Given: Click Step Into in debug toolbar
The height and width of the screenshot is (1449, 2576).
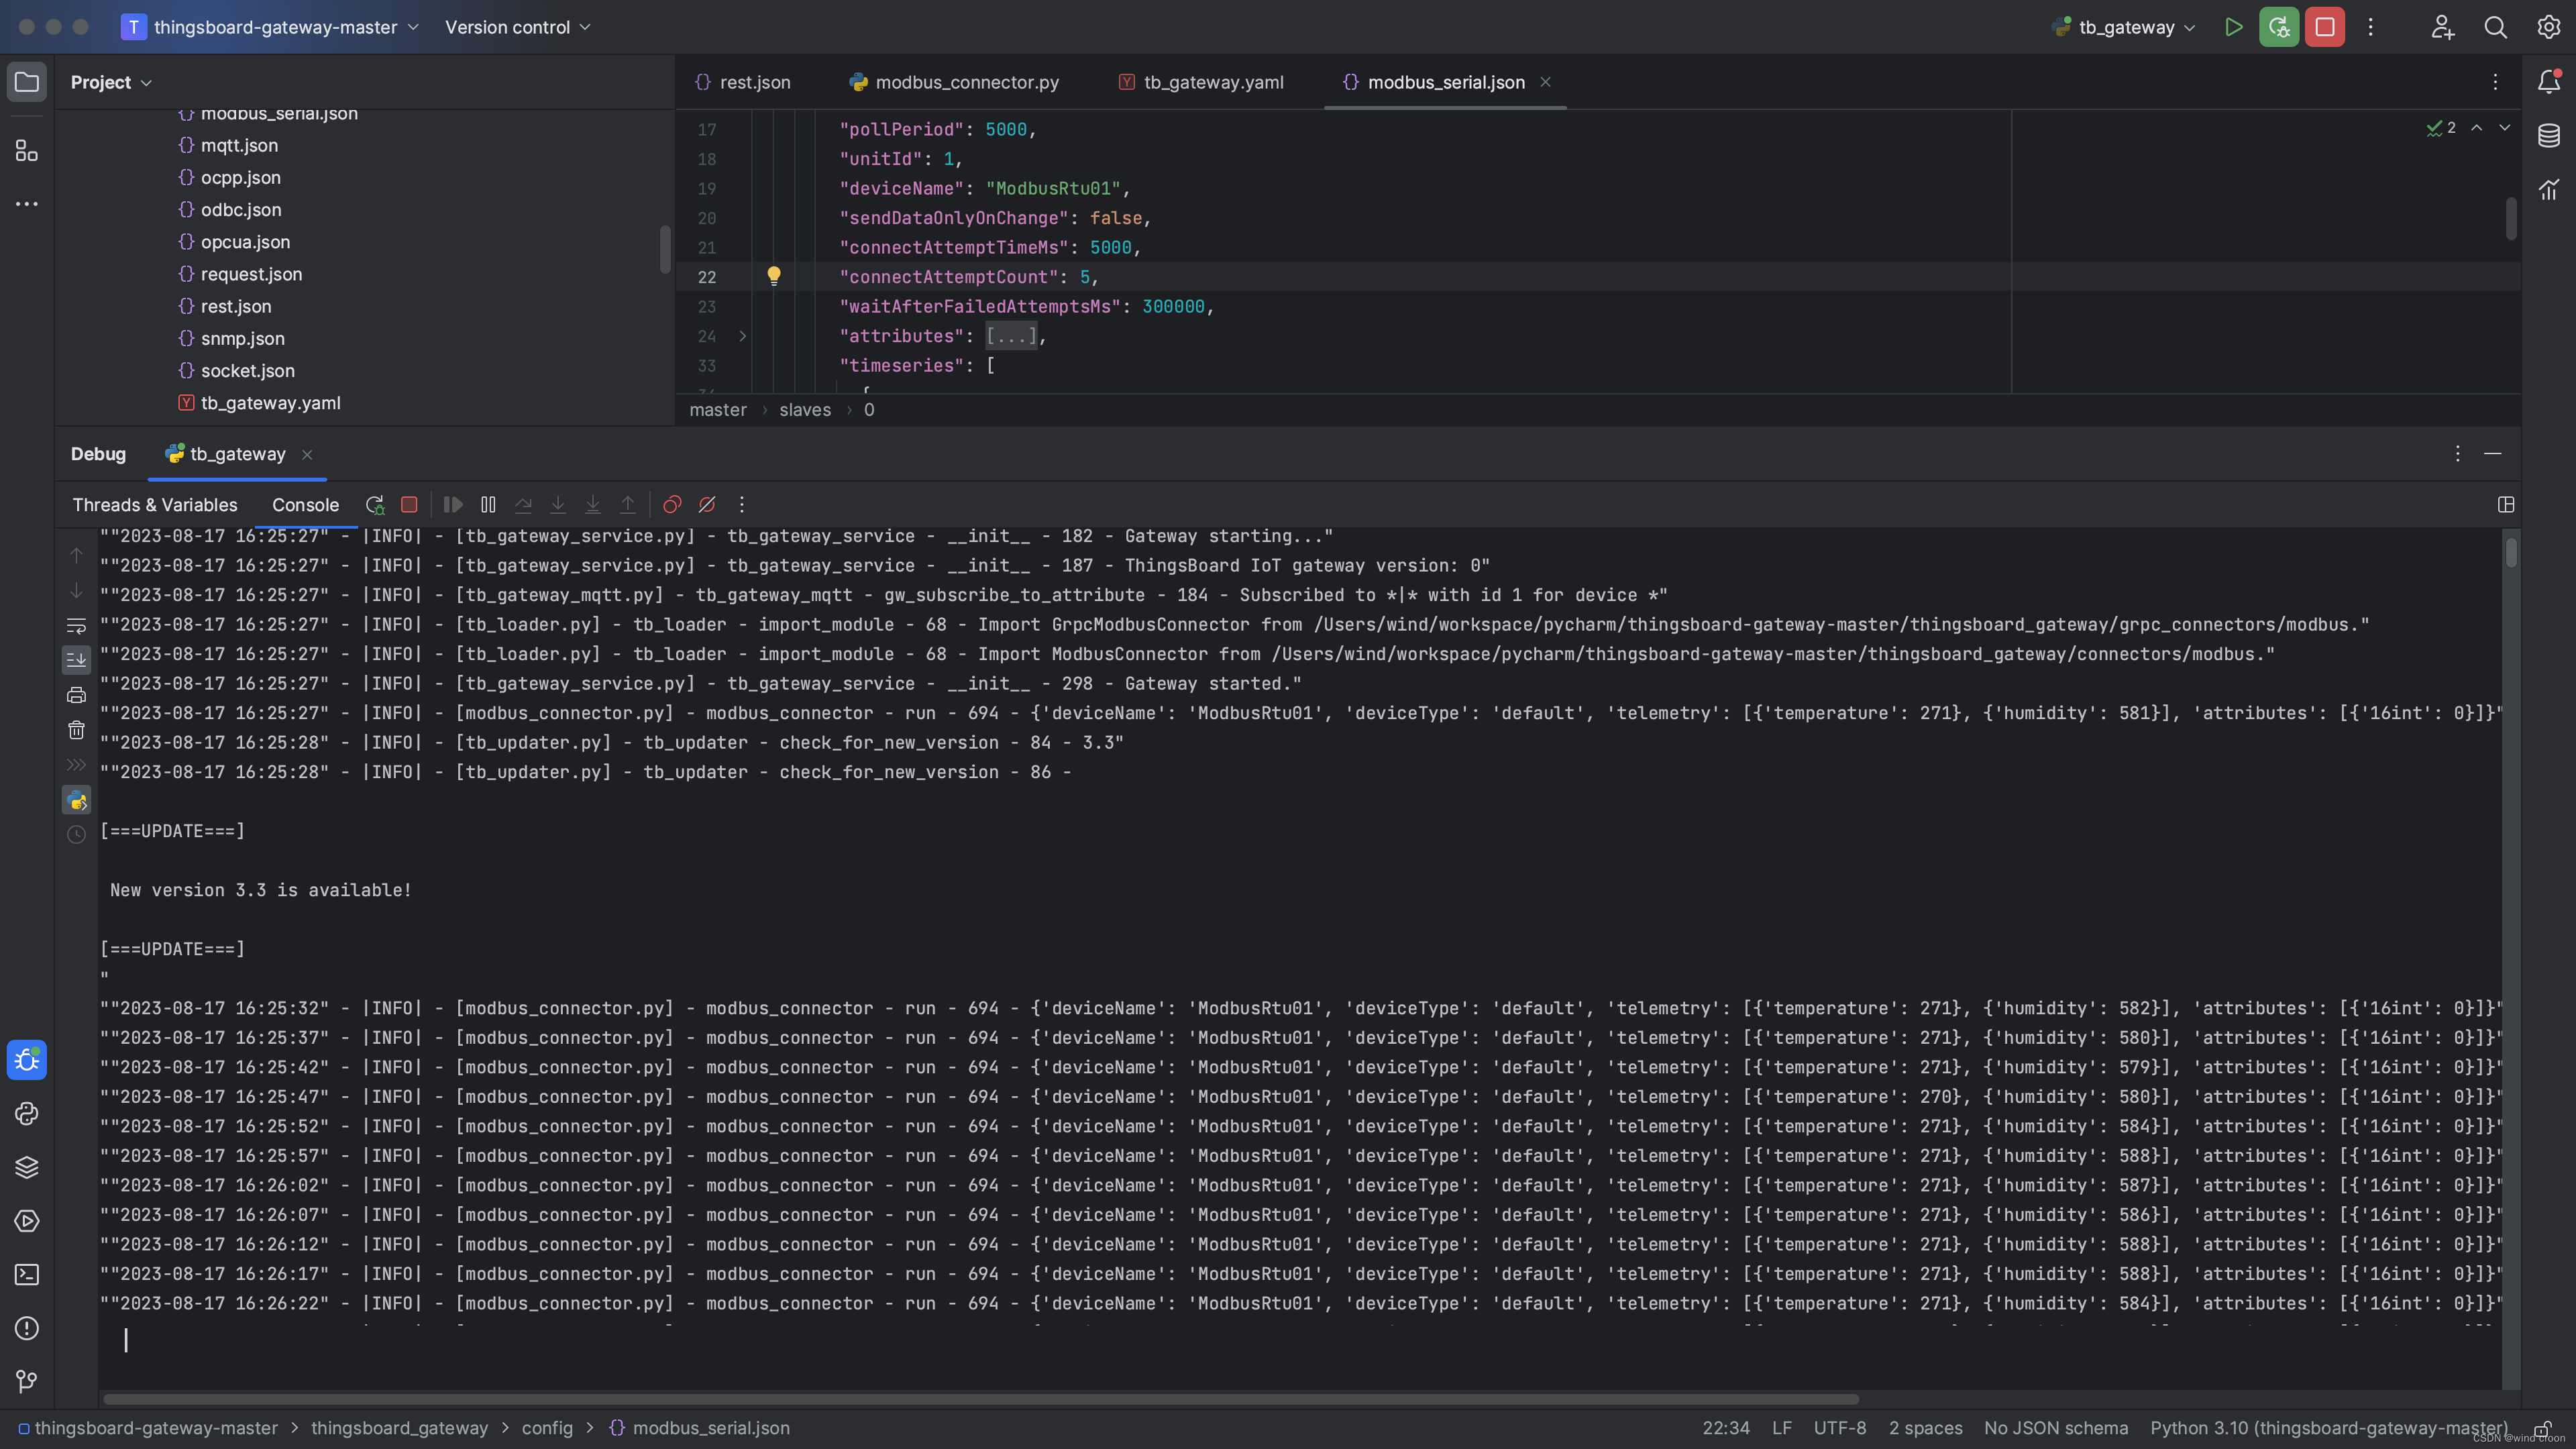Looking at the screenshot, I should click(x=558, y=505).
